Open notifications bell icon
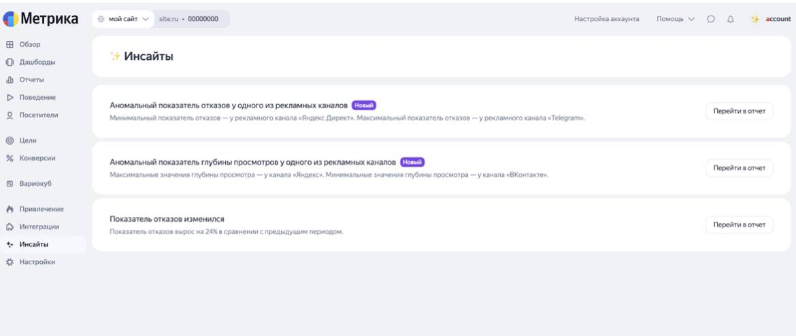796x336 pixels. click(731, 19)
